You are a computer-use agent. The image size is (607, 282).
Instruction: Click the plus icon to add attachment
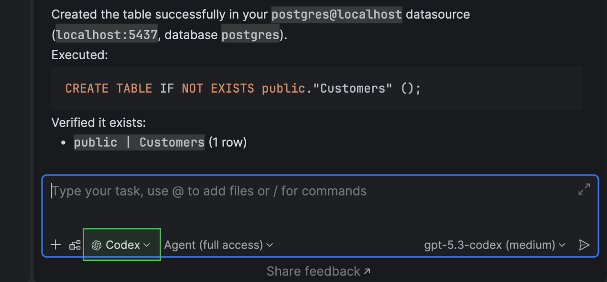(x=56, y=245)
